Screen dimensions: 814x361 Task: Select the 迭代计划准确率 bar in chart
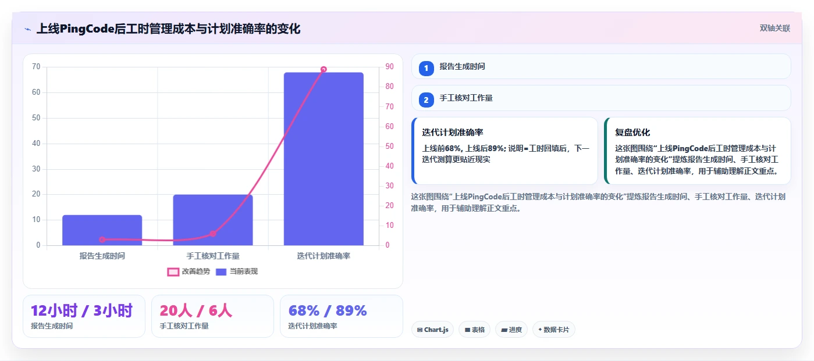324,159
